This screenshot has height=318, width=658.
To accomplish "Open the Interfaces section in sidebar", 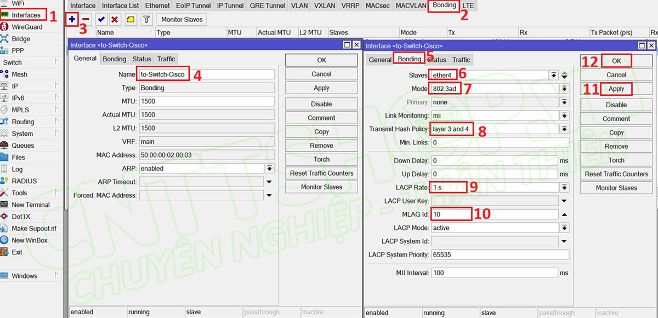I will pos(25,15).
